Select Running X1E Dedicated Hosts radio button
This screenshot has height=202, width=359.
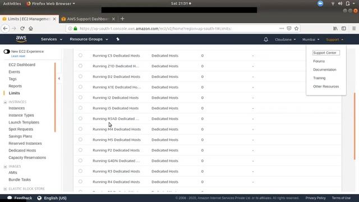click(80, 87)
